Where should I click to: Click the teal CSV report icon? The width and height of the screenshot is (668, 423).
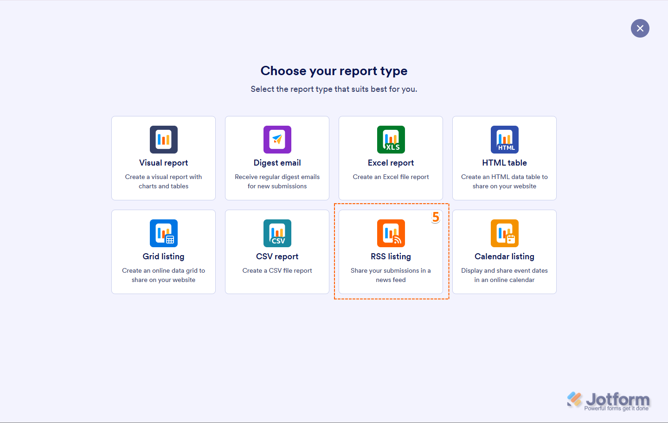click(277, 233)
